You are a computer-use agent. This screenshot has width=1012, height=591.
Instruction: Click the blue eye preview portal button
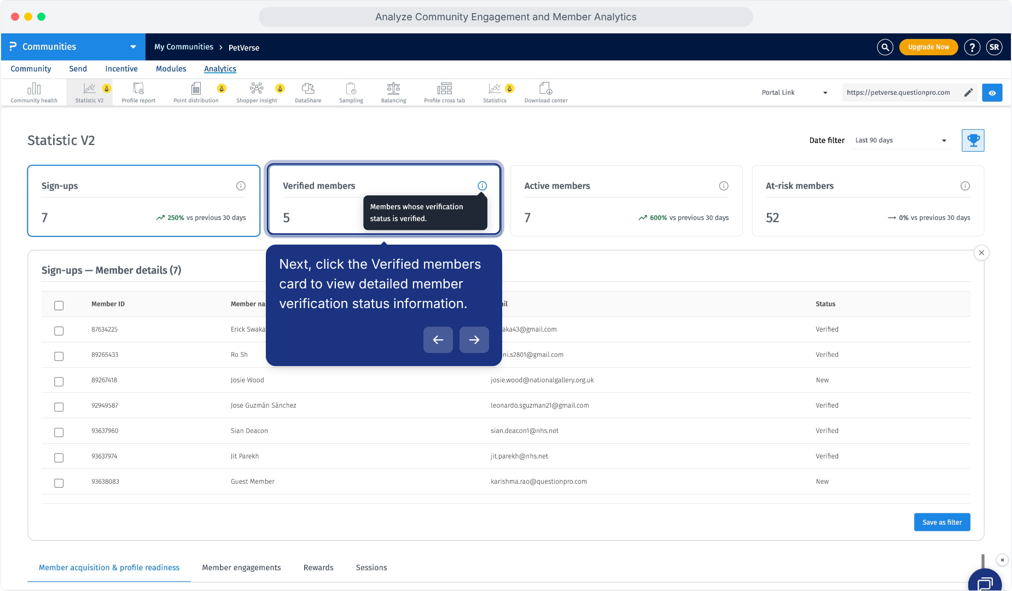tap(992, 92)
